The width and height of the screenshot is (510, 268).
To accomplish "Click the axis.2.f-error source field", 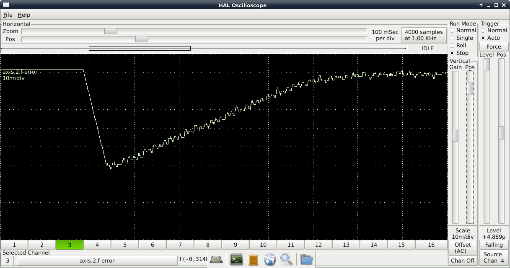I will (97, 261).
